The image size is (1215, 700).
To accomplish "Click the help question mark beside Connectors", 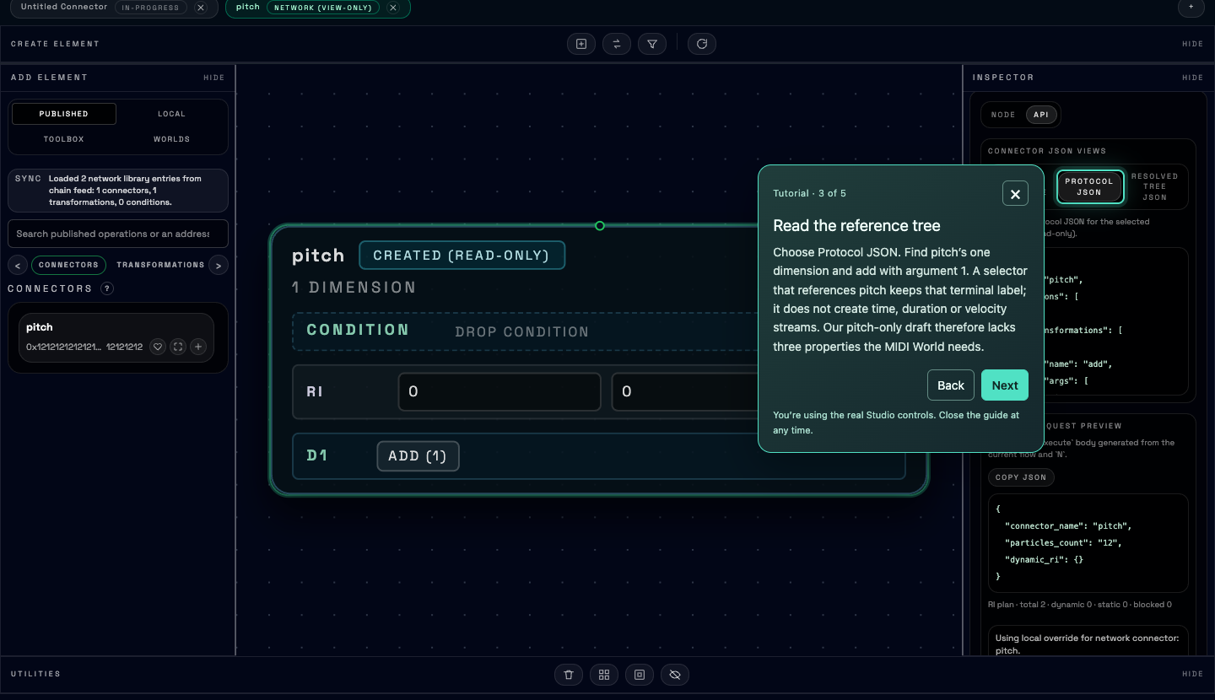I will pos(107,288).
